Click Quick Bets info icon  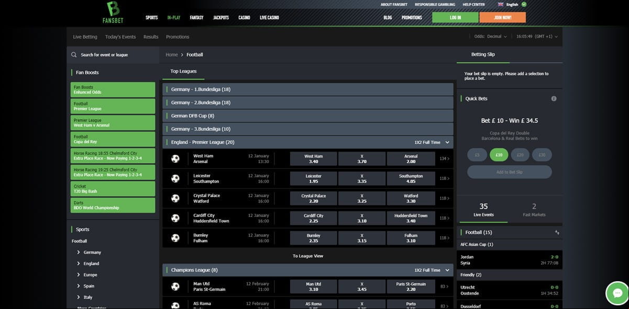pos(554,98)
